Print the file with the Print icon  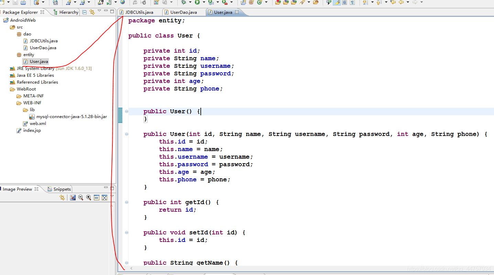click(x=23, y=3)
